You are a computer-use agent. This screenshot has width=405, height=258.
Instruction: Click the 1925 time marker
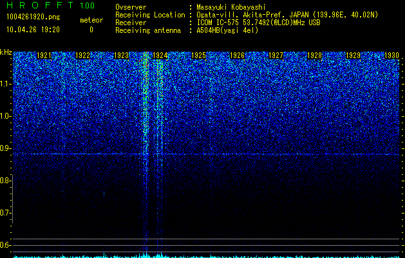pos(198,55)
